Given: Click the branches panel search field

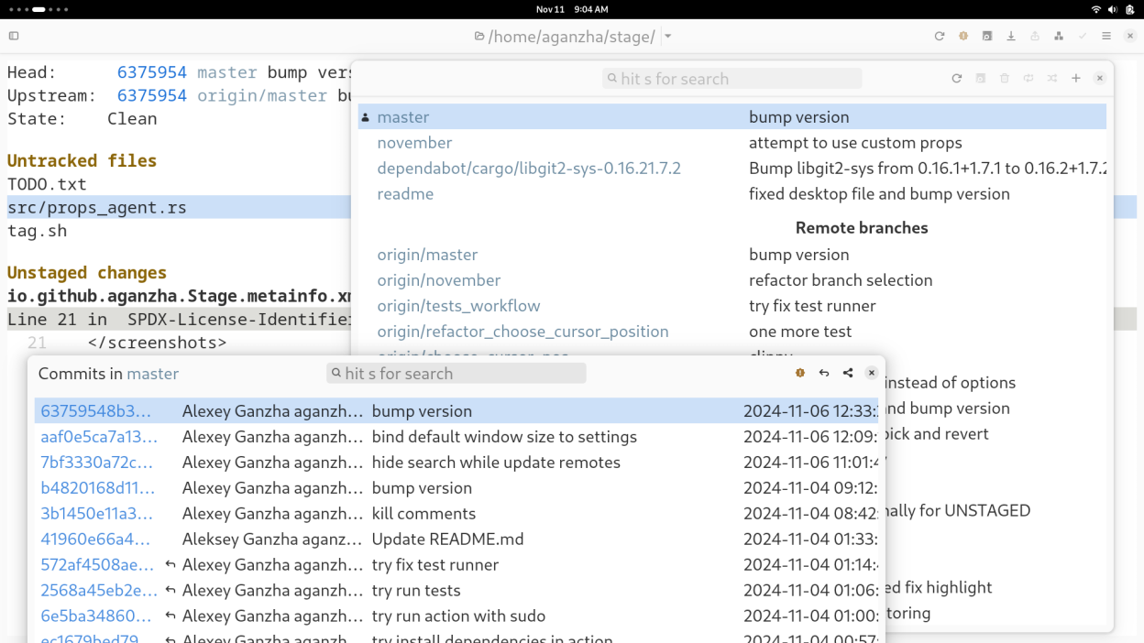Looking at the screenshot, I should click(x=731, y=79).
